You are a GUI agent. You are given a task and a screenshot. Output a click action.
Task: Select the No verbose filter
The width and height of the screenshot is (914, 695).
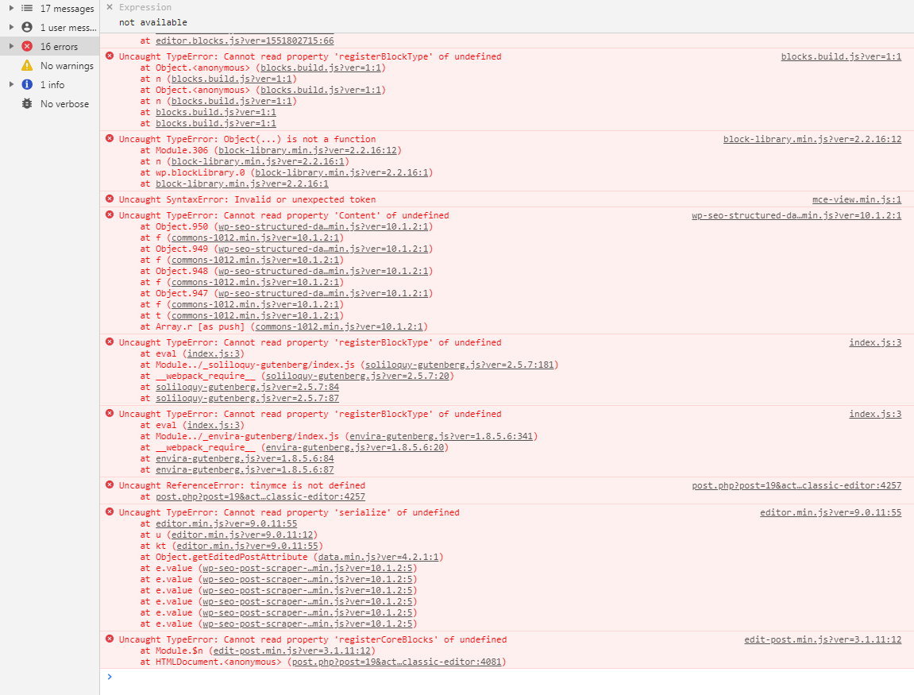tap(64, 104)
